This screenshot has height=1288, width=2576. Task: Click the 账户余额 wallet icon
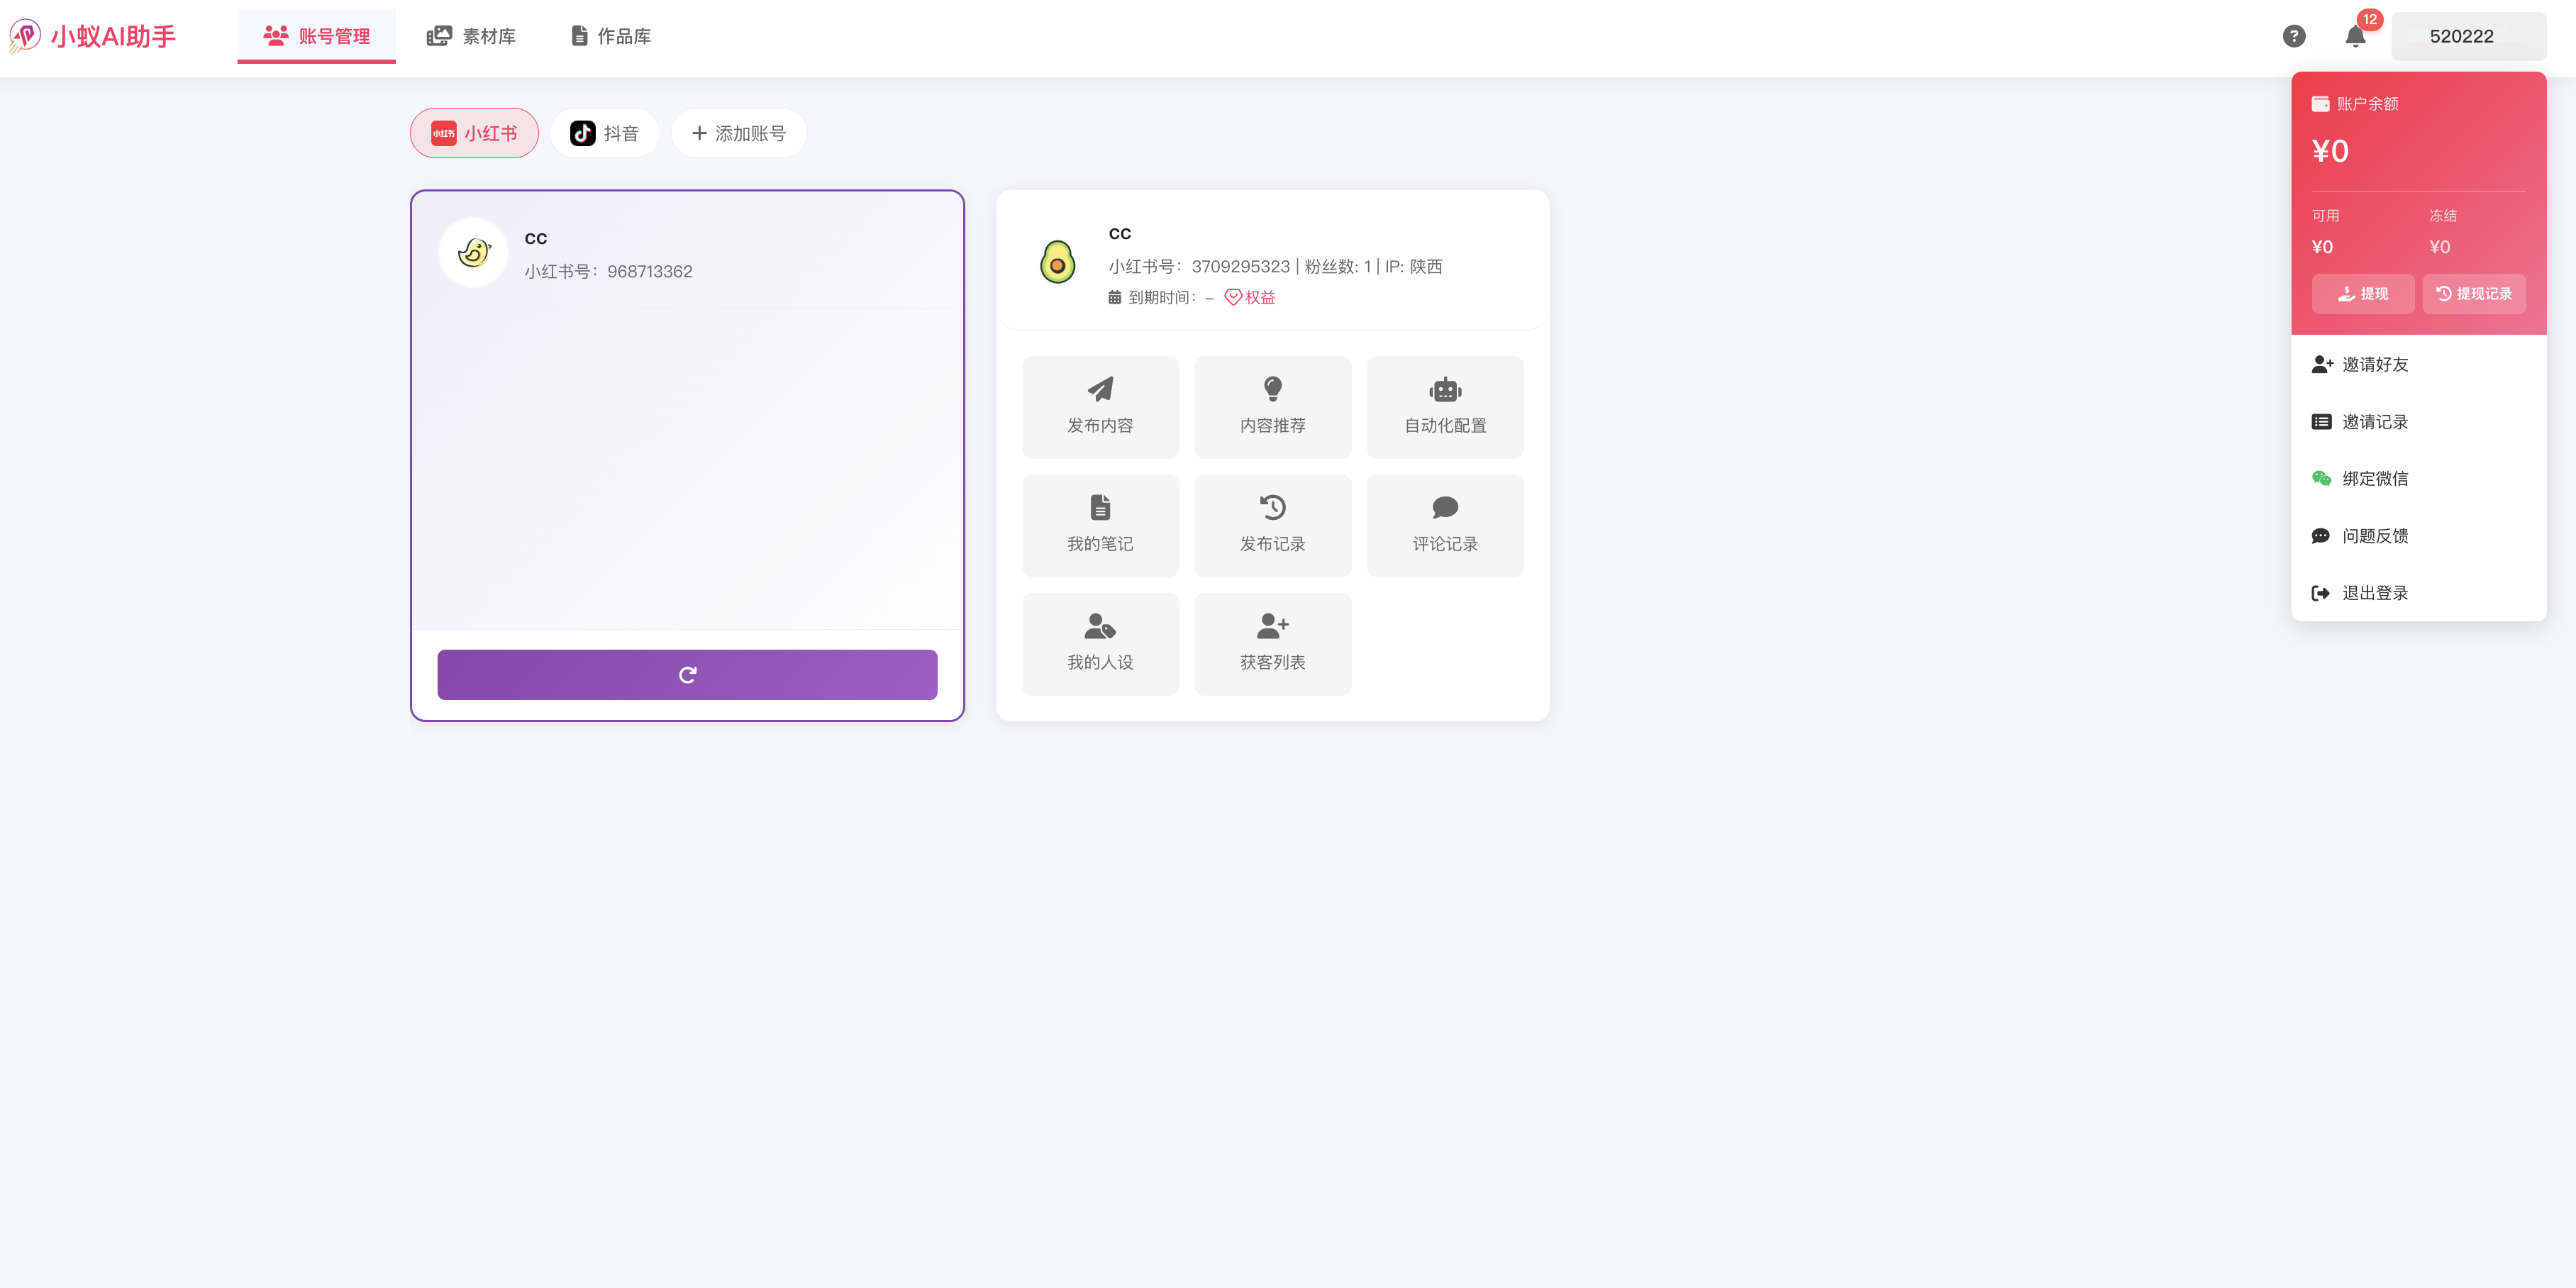coord(2320,104)
